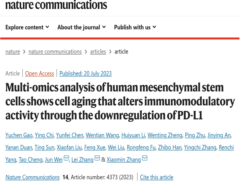Navigate to the articles breadcrumb
240x182 pixels.
pyautogui.click(x=98, y=52)
